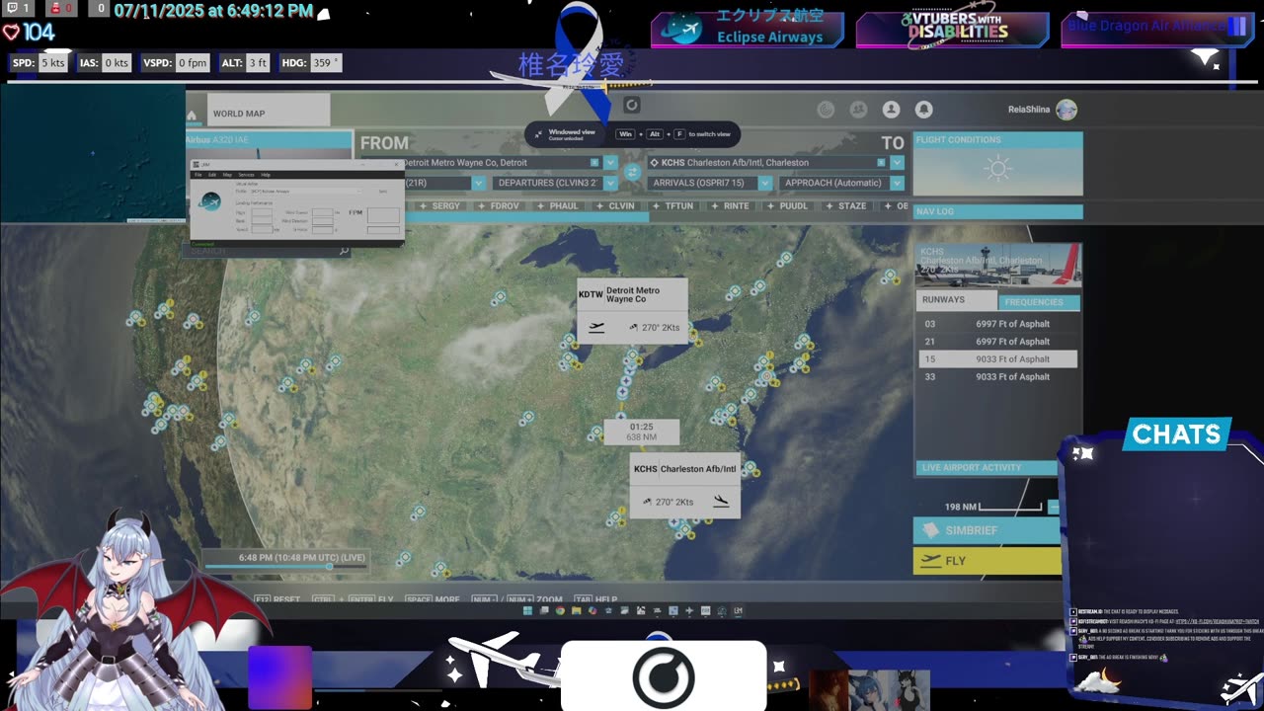1264x711 pixels.
Task: Click the heart follower count icon
Action: click(x=11, y=32)
